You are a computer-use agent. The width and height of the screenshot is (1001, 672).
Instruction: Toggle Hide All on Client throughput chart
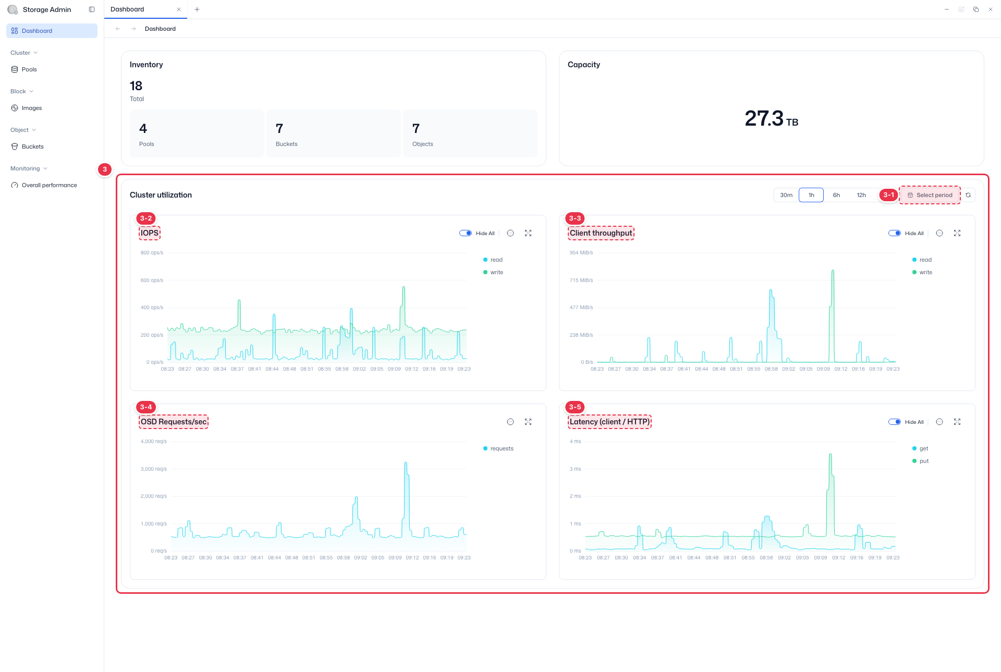point(895,233)
